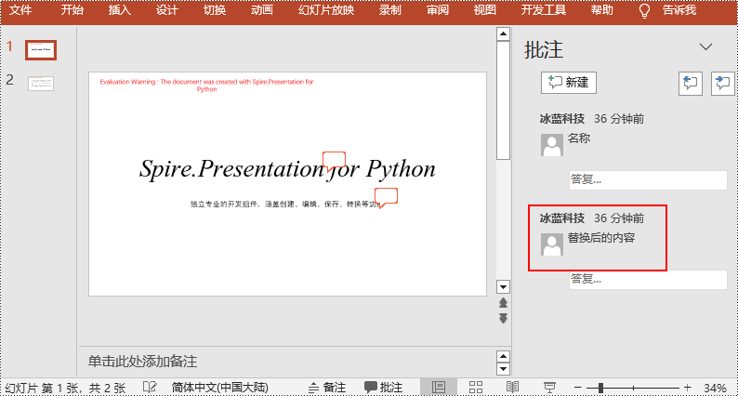
Task: Switch to Reading view icon
Action: click(x=512, y=387)
